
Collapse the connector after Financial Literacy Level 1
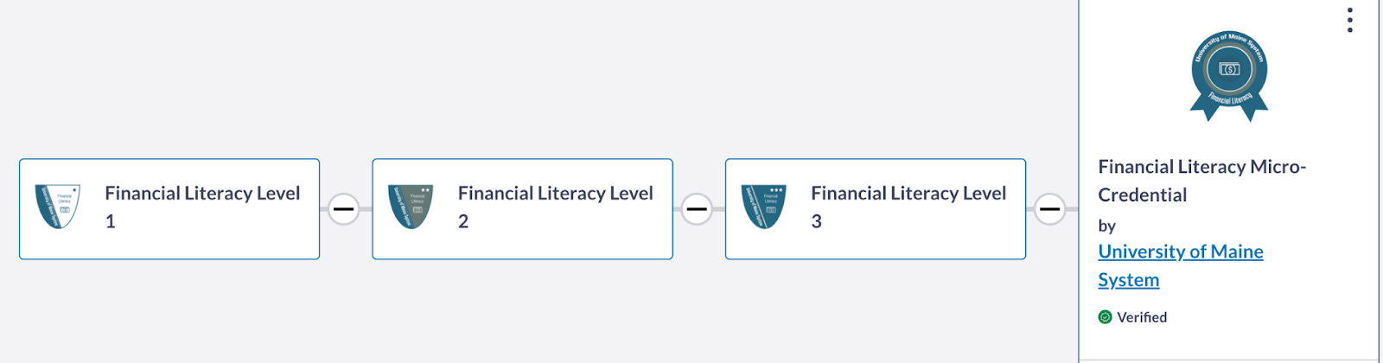coord(344,208)
